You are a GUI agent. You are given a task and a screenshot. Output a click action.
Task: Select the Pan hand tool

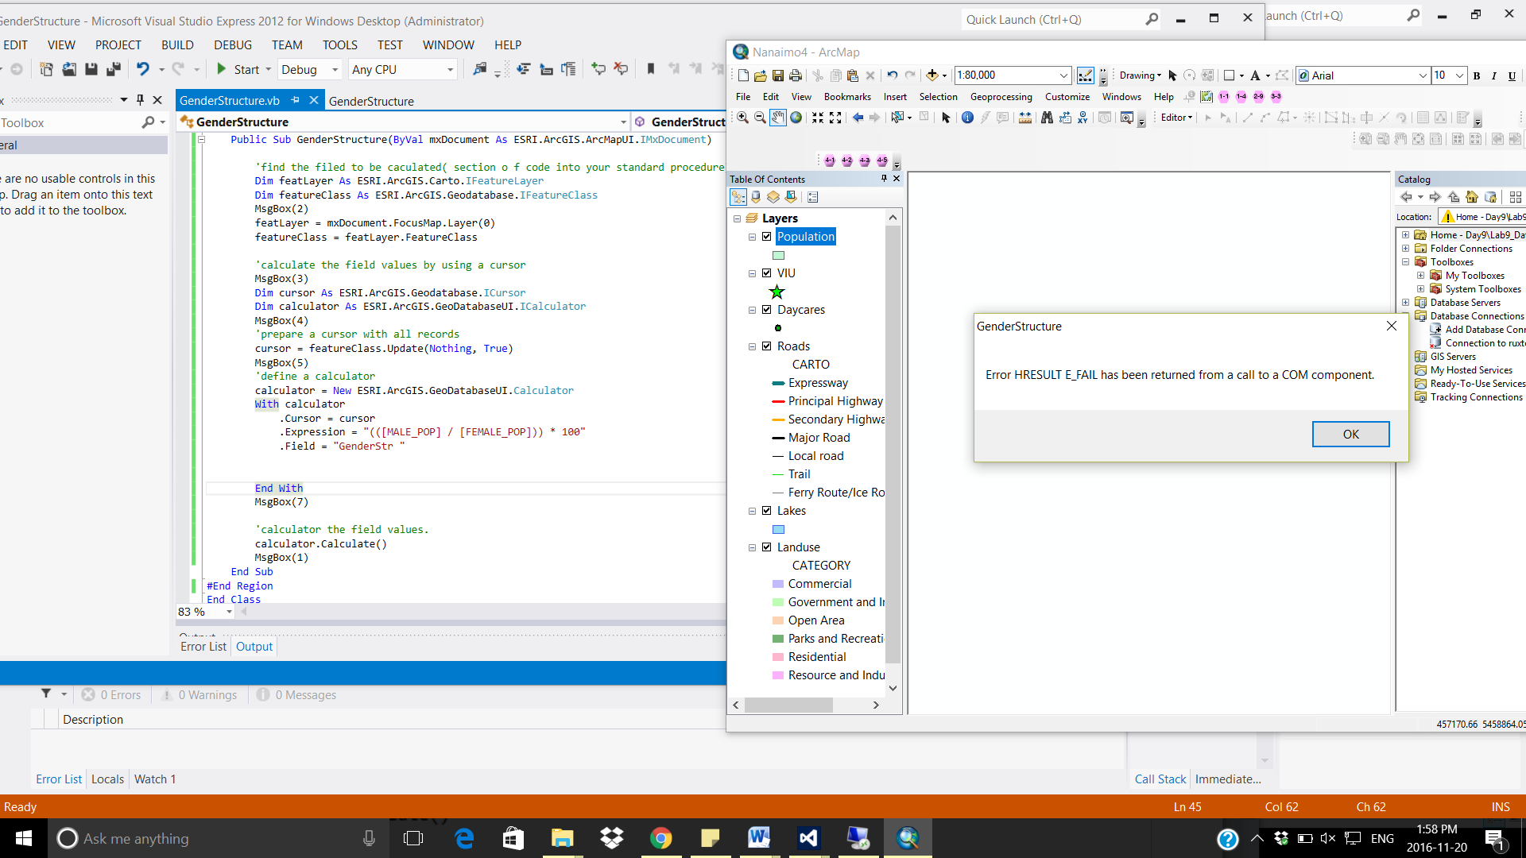778,118
